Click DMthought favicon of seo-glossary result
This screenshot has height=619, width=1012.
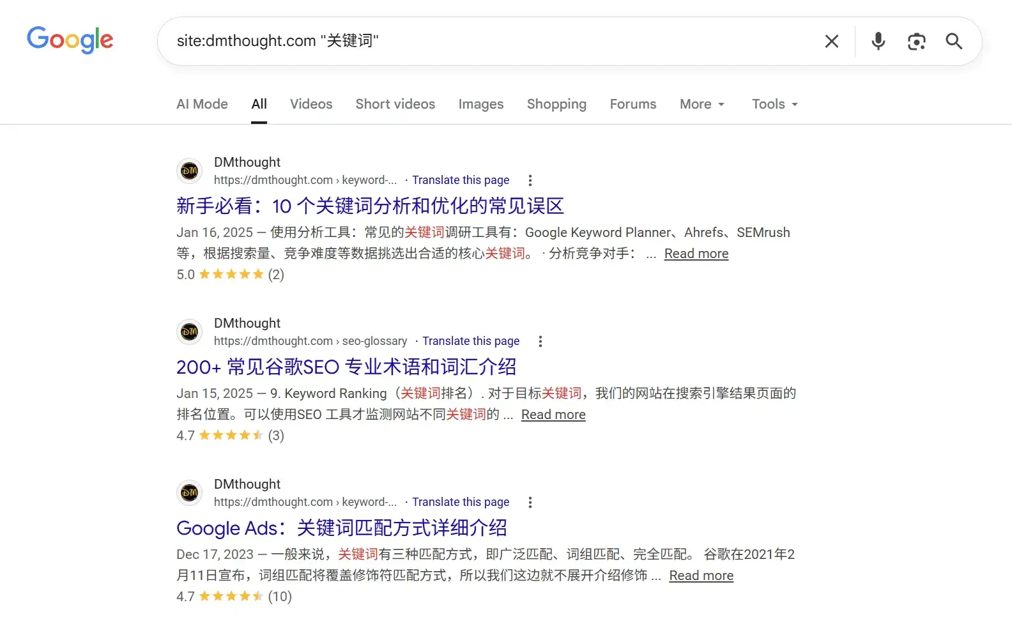190,332
